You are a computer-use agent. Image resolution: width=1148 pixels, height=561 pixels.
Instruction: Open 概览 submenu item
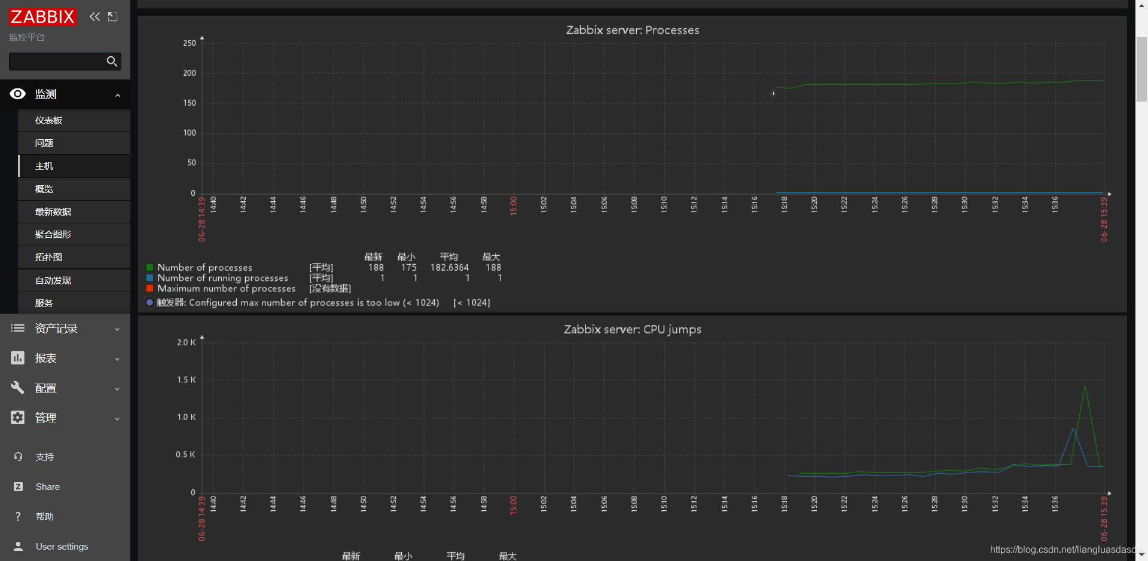[x=74, y=189]
